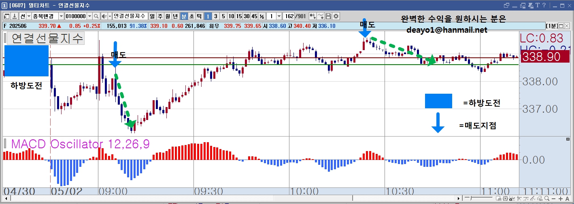Click the minus zoom out icon
574x204 pixels.
pyautogui.click(x=553, y=198)
